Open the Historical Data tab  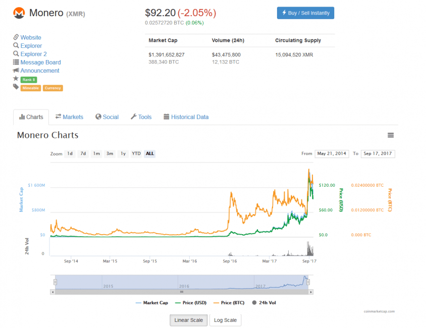pyautogui.click(x=186, y=117)
